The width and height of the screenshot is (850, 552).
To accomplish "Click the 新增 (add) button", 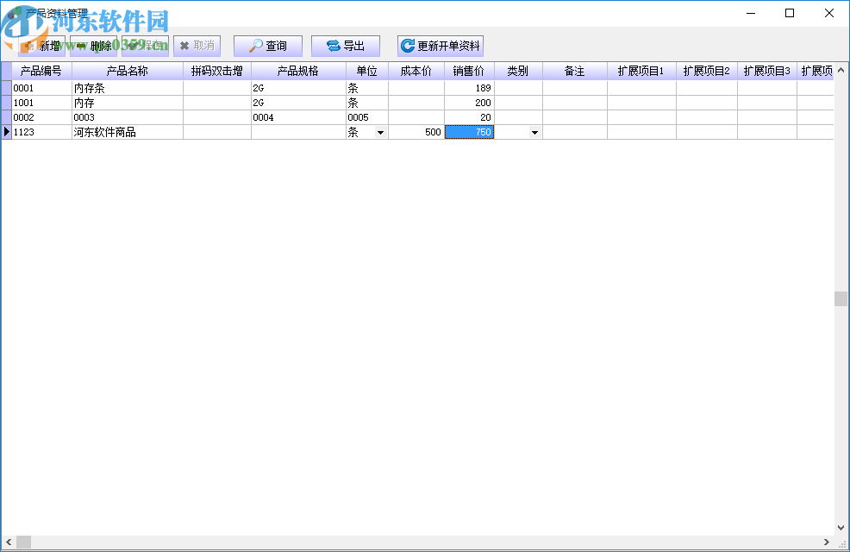I will point(41,46).
